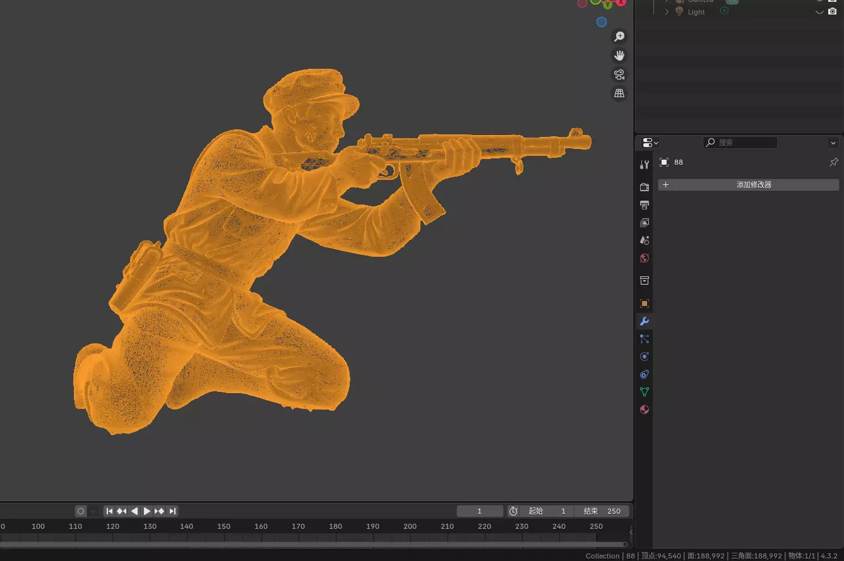Open the properties options chevron dropdown
844x561 pixels.
point(833,143)
